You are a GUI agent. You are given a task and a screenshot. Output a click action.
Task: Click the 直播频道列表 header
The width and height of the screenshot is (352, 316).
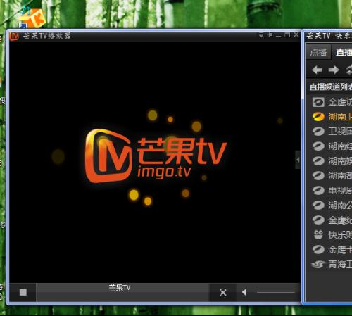pyautogui.click(x=331, y=87)
